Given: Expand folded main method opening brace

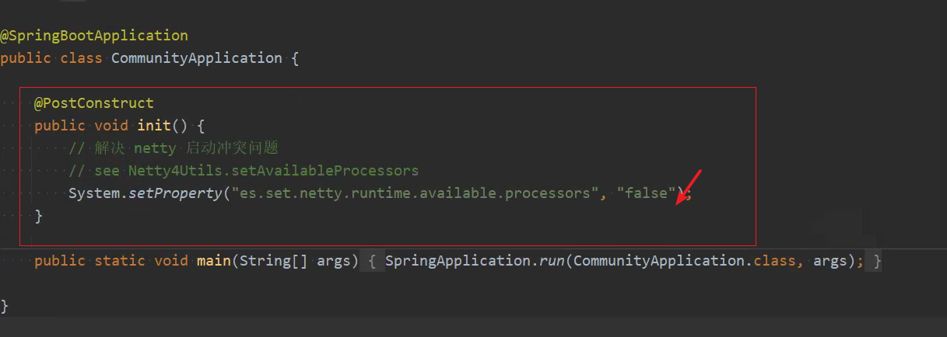Looking at the screenshot, I should [373, 261].
